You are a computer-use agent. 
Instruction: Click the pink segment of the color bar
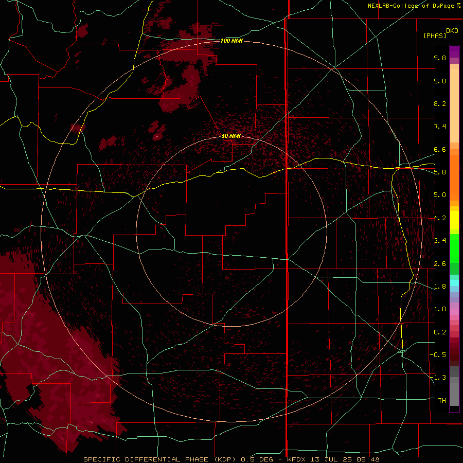(x=454, y=312)
